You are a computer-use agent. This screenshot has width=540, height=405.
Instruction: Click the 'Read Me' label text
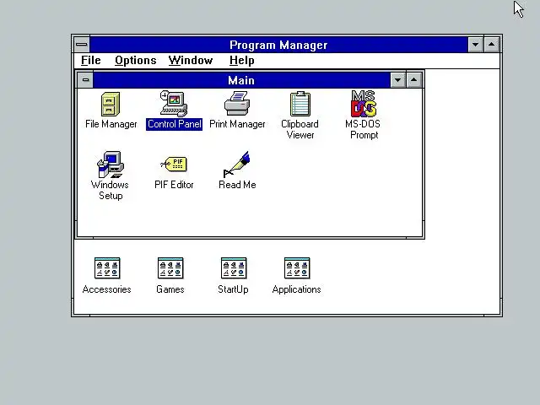[x=237, y=185]
